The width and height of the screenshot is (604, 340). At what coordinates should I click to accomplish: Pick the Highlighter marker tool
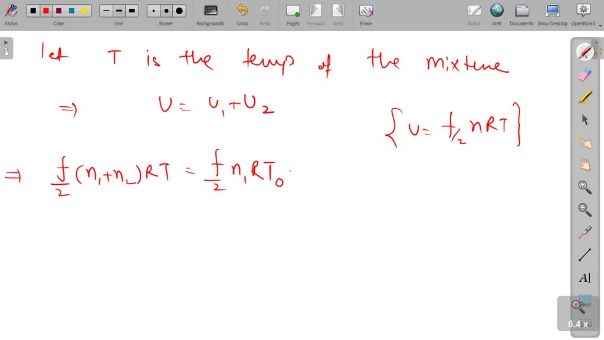tap(584, 97)
